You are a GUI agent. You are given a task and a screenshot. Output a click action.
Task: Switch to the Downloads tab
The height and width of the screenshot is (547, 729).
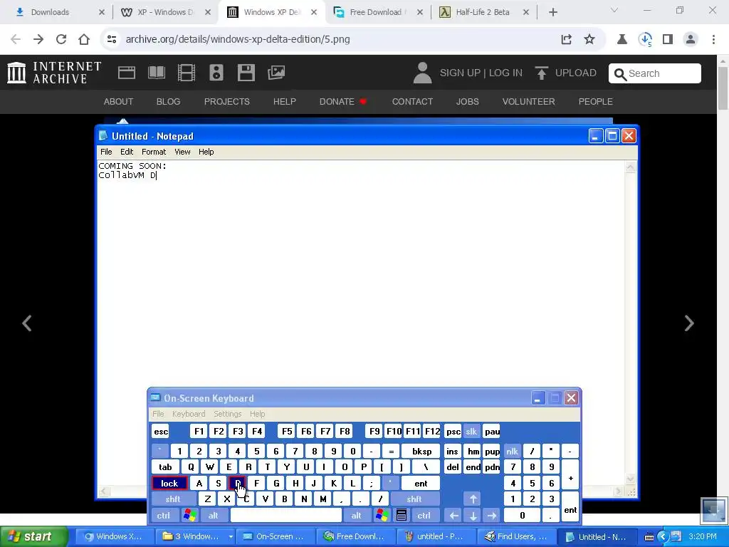50,12
